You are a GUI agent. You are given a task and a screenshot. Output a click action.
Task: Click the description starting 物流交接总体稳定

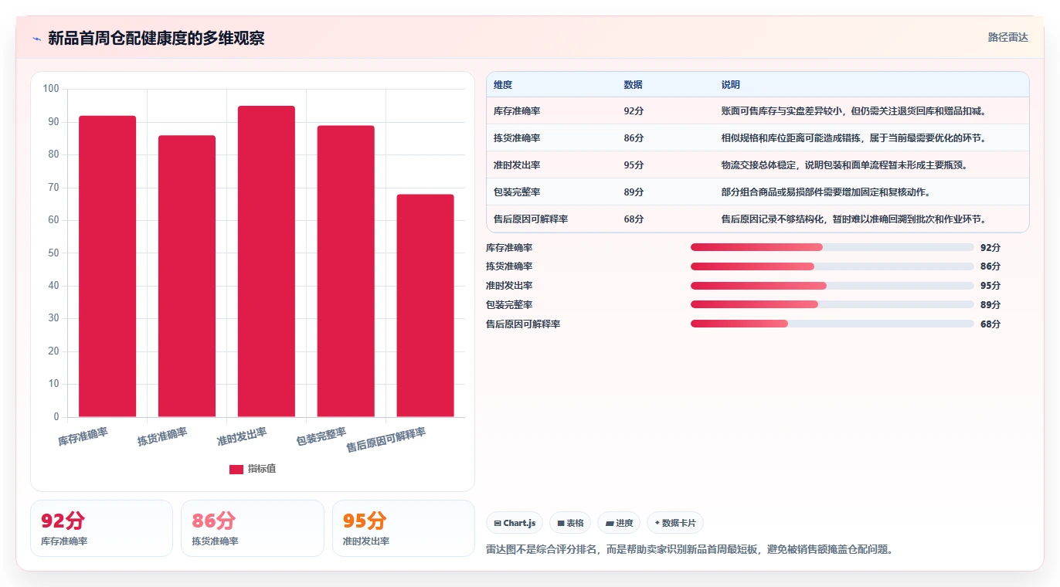click(844, 165)
